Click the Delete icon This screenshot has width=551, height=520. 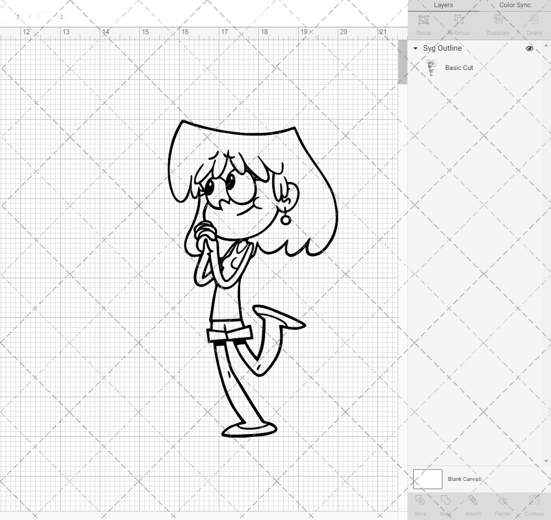click(533, 20)
